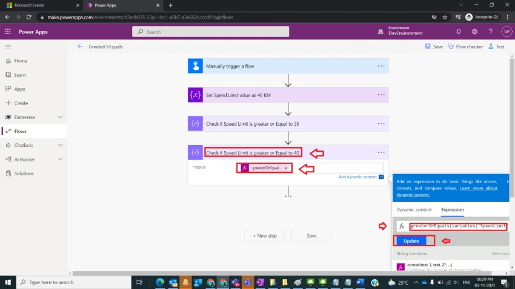
Task: Switch to the Expression tab
Action: pos(452,210)
